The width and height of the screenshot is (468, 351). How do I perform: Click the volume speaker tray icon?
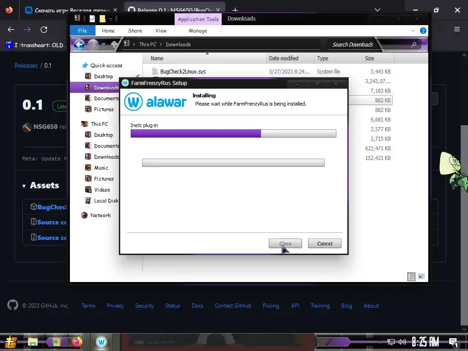[402, 342]
